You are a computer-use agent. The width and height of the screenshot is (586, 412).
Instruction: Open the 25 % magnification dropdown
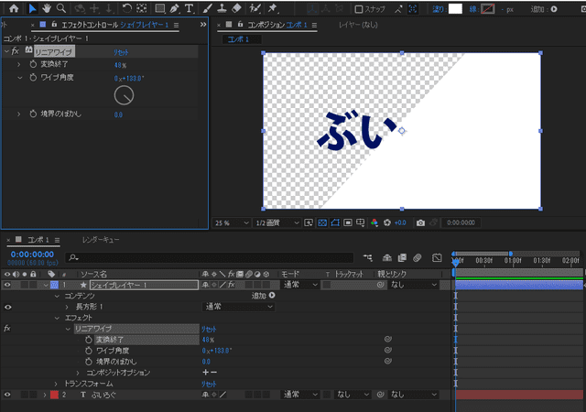(232, 222)
